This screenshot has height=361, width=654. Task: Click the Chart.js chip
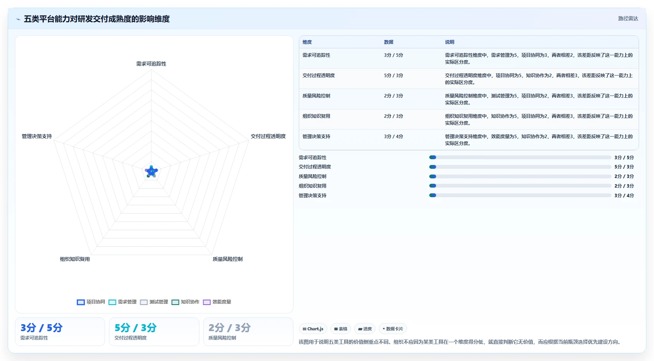313,329
